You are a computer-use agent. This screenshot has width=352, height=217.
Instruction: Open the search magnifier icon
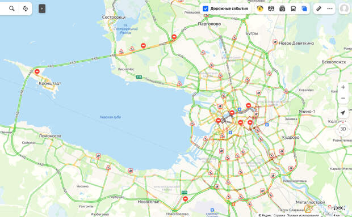click(x=12, y=8)
